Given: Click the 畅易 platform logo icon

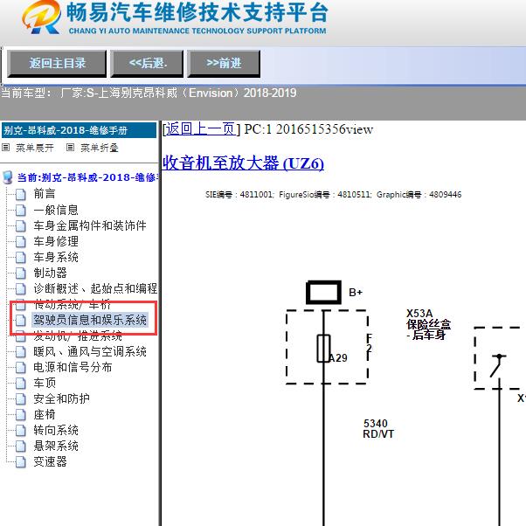Looking at the screenshot, I should [41, 17].
